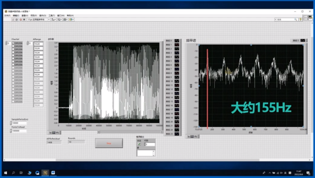The height and width of the screenshot is (178, 315).
Task: Open the context help question mark icon
Action: (x=300, y=20)
